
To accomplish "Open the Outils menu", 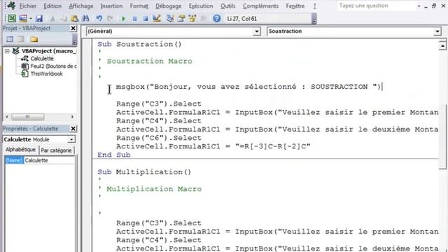I will click(228, 6).
